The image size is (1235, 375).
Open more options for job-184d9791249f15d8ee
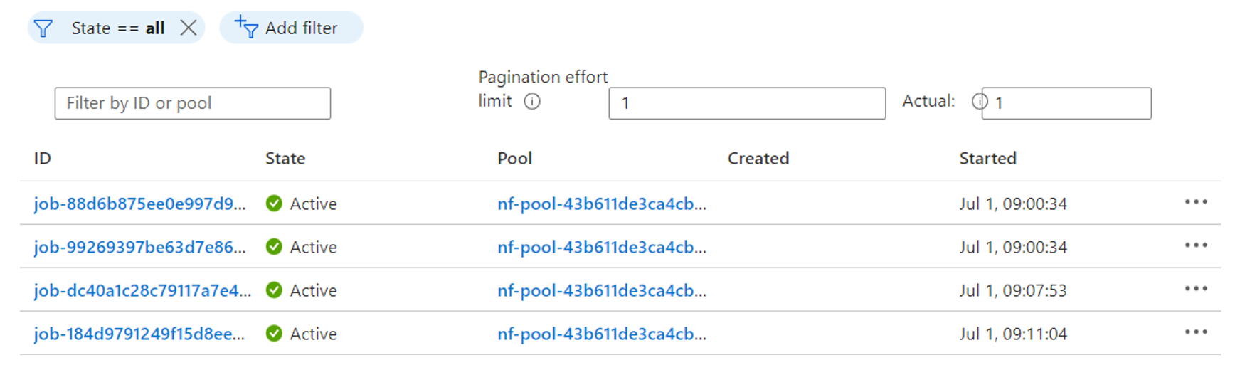point(1195,333)
